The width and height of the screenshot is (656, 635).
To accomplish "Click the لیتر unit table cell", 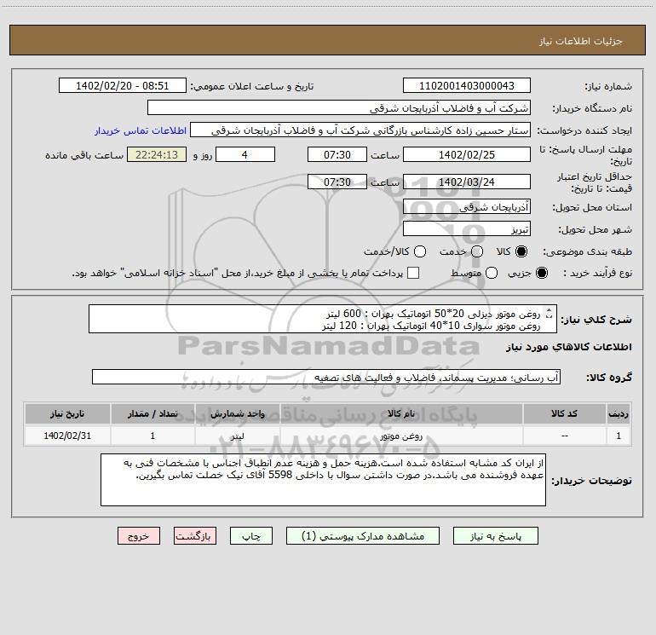I will (237, 436).
